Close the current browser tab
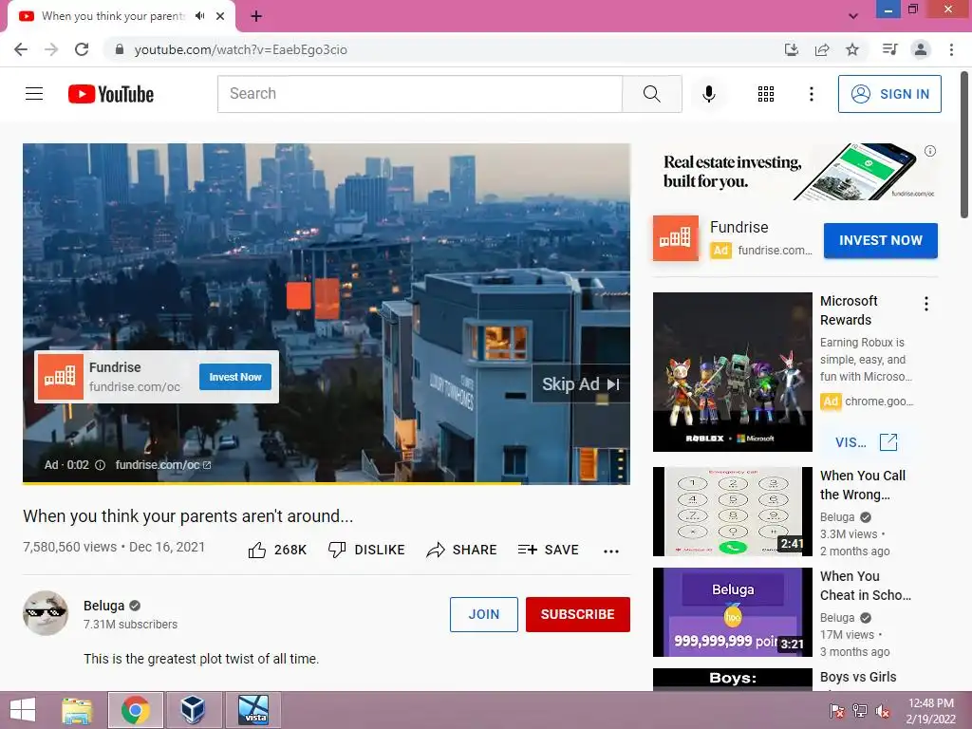Viewport: 972px width, 729px height. [220, 16]
